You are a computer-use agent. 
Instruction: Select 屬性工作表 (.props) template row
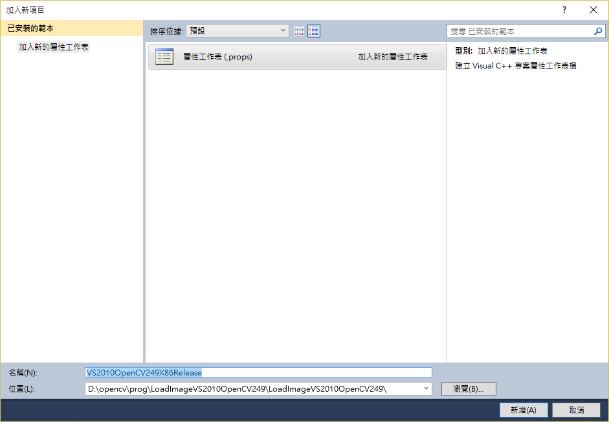[x=297, y=57]
